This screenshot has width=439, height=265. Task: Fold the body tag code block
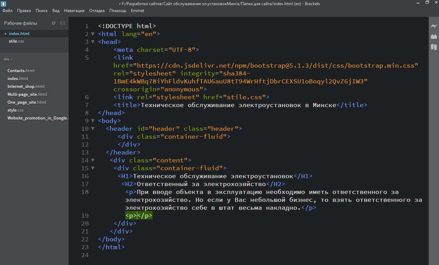click(x=93, y=121)
